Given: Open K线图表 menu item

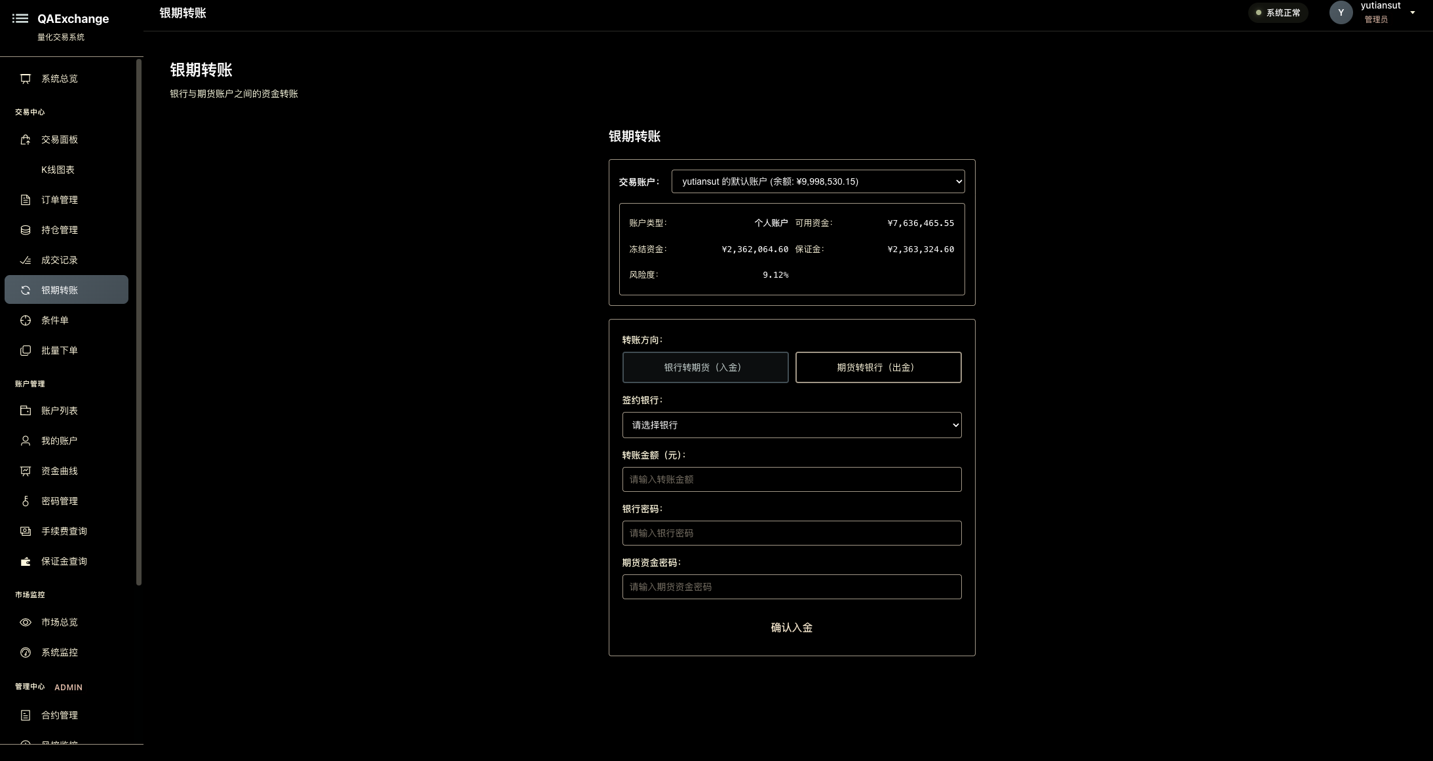Looking at the screenshot, I should [58, 170].
